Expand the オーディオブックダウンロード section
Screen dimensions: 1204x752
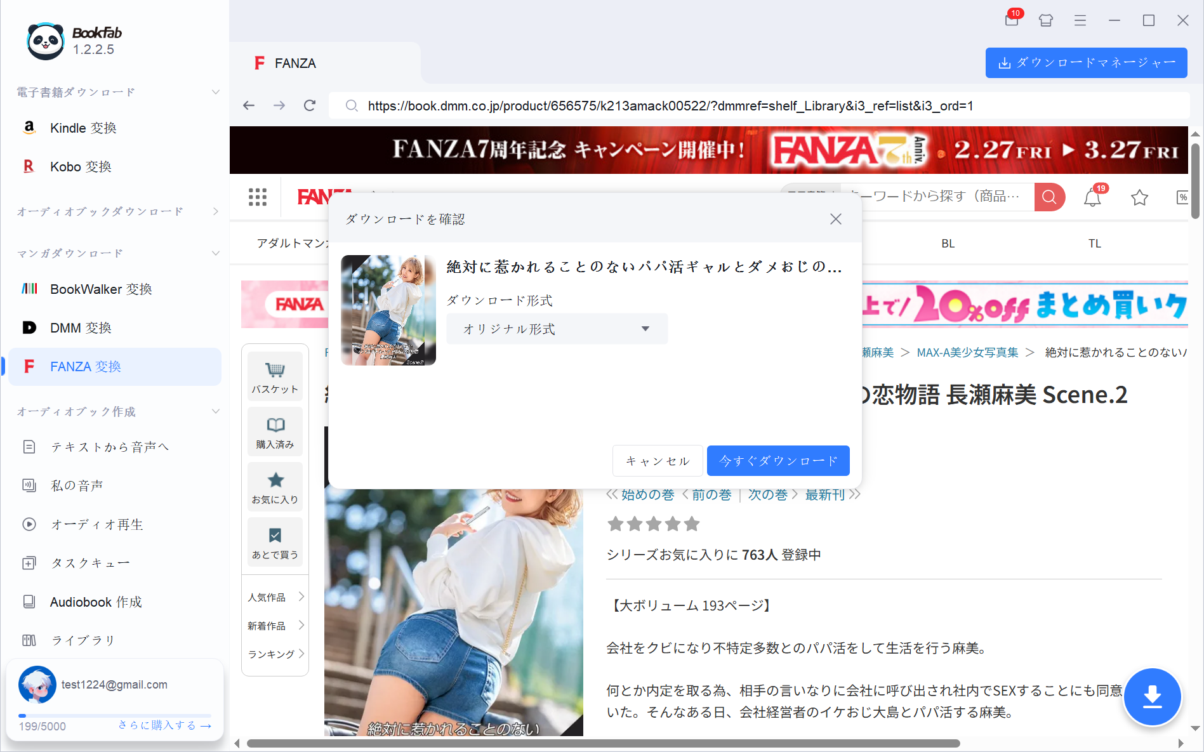pos(216,211)
